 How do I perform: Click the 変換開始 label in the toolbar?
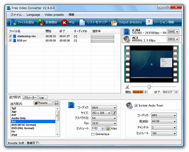tap(51, 22)
